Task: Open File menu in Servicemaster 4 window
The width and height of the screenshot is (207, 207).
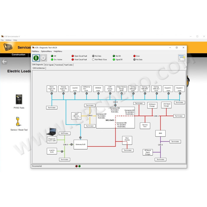Action: [2, 40]
